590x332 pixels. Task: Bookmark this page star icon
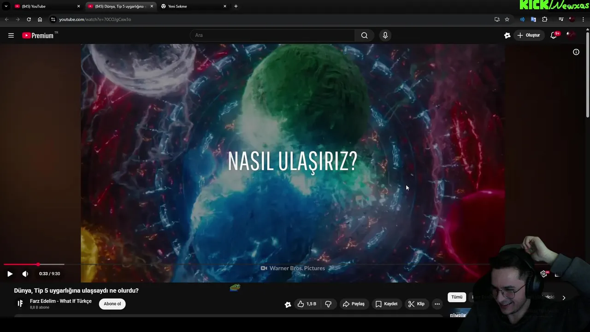[x=507, y=19]
